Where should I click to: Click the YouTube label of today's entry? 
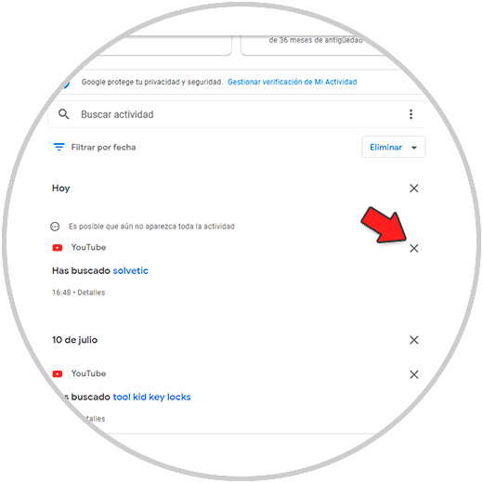point(88,247)
